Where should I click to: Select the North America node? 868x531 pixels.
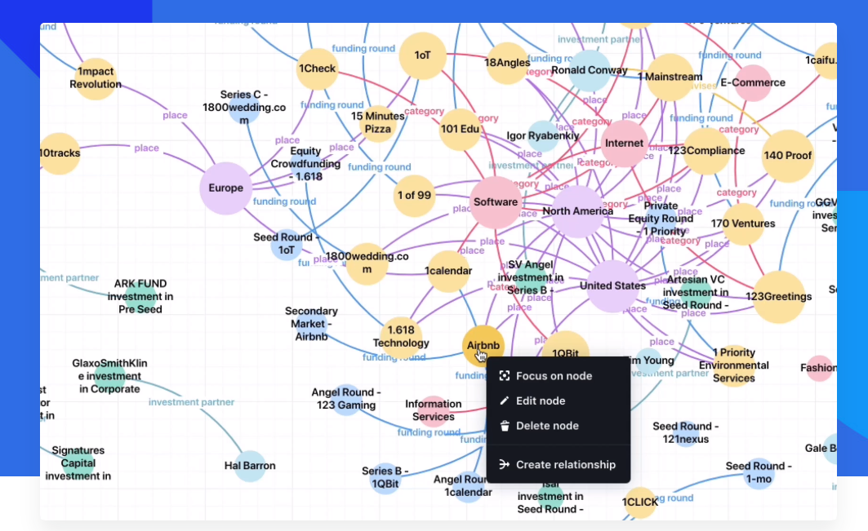pos(578,211)
